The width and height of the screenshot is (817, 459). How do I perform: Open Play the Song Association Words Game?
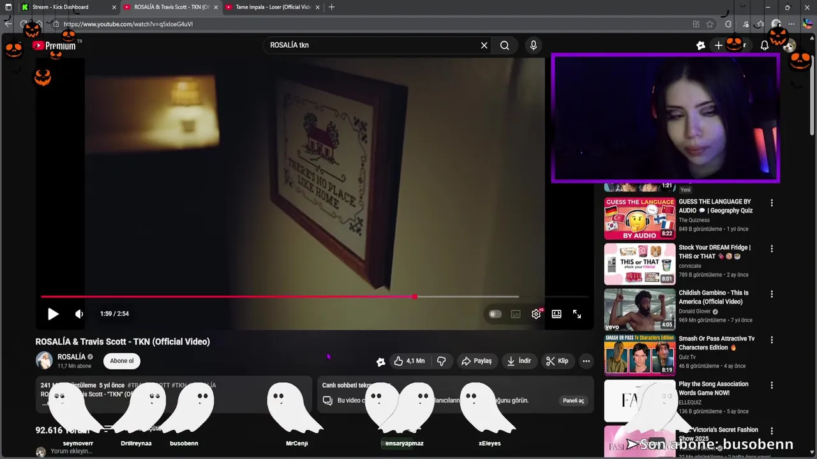tap(714, 388)
